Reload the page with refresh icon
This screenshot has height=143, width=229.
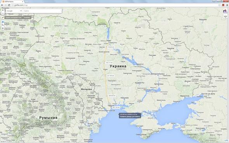(9, 5)
